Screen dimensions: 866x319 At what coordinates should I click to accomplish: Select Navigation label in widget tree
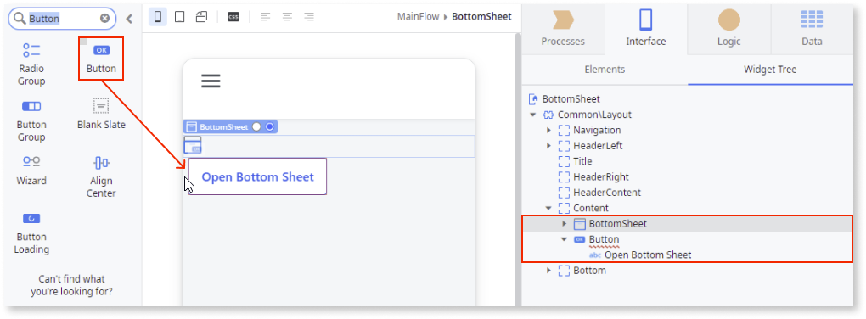click(597, 131)
